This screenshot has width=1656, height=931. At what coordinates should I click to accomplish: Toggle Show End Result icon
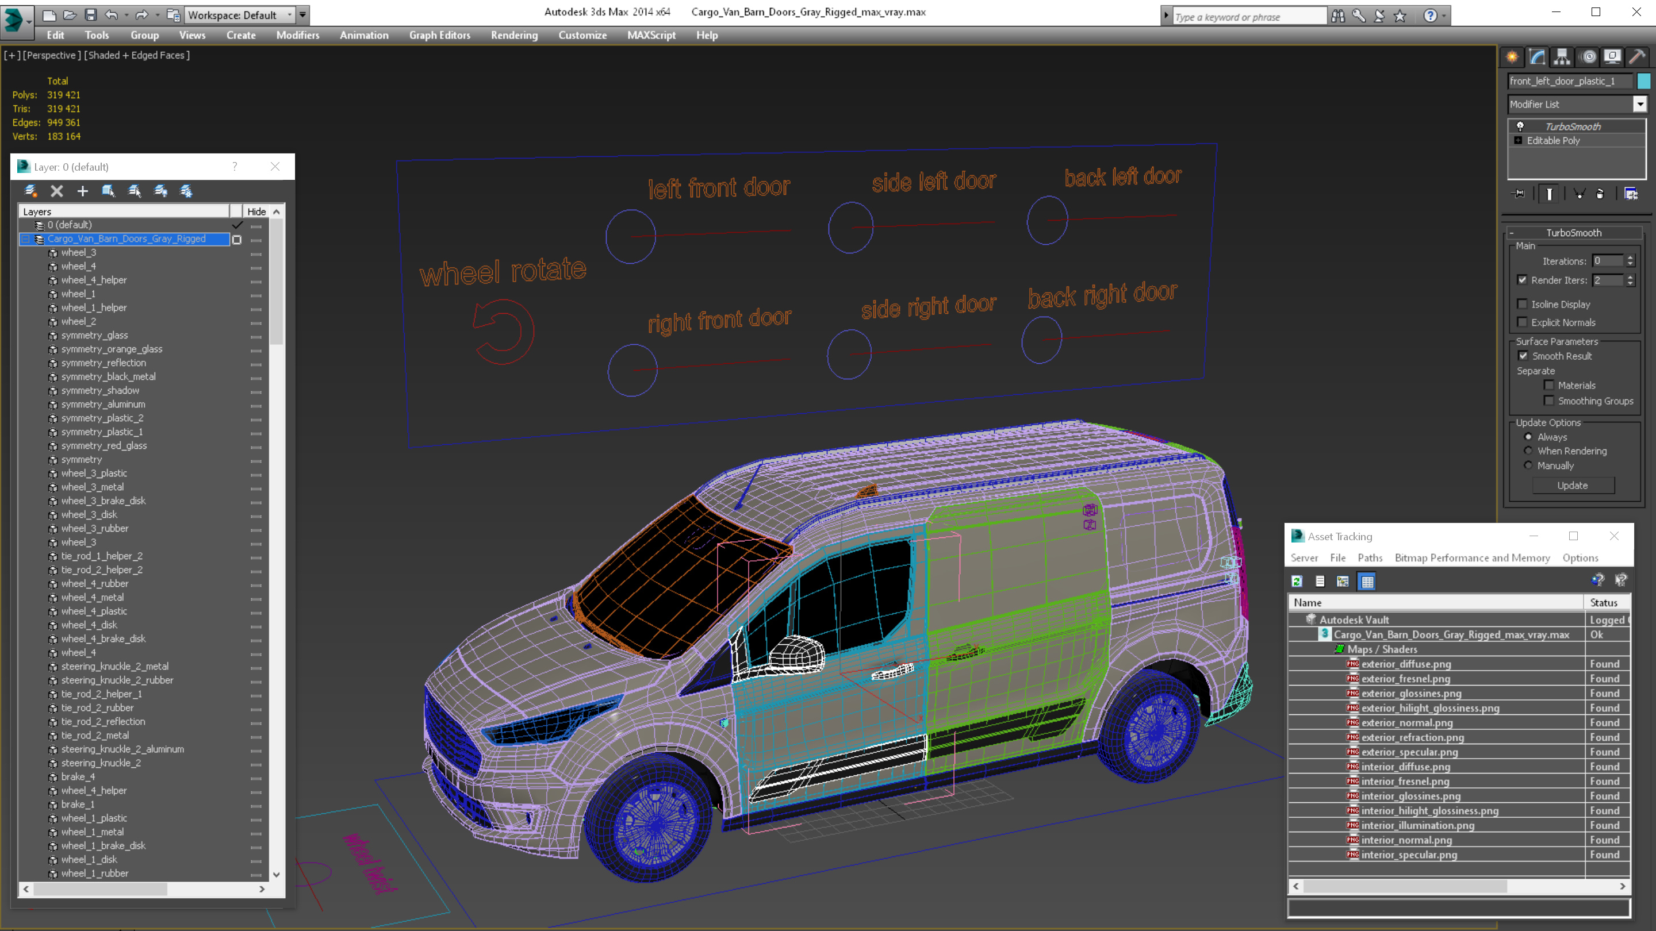click(x=1549, y=194)
